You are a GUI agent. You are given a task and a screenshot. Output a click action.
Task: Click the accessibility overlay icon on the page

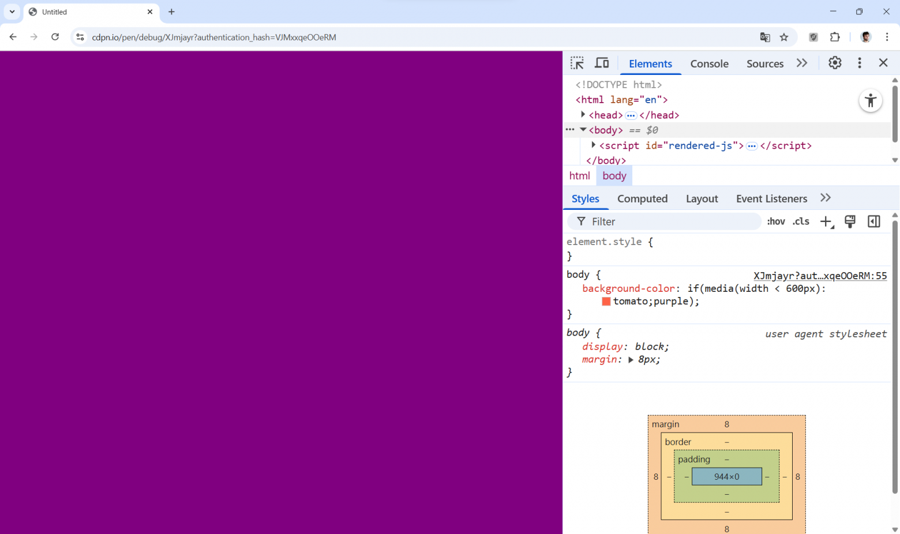871,100
